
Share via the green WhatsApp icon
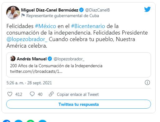point(31,121)
